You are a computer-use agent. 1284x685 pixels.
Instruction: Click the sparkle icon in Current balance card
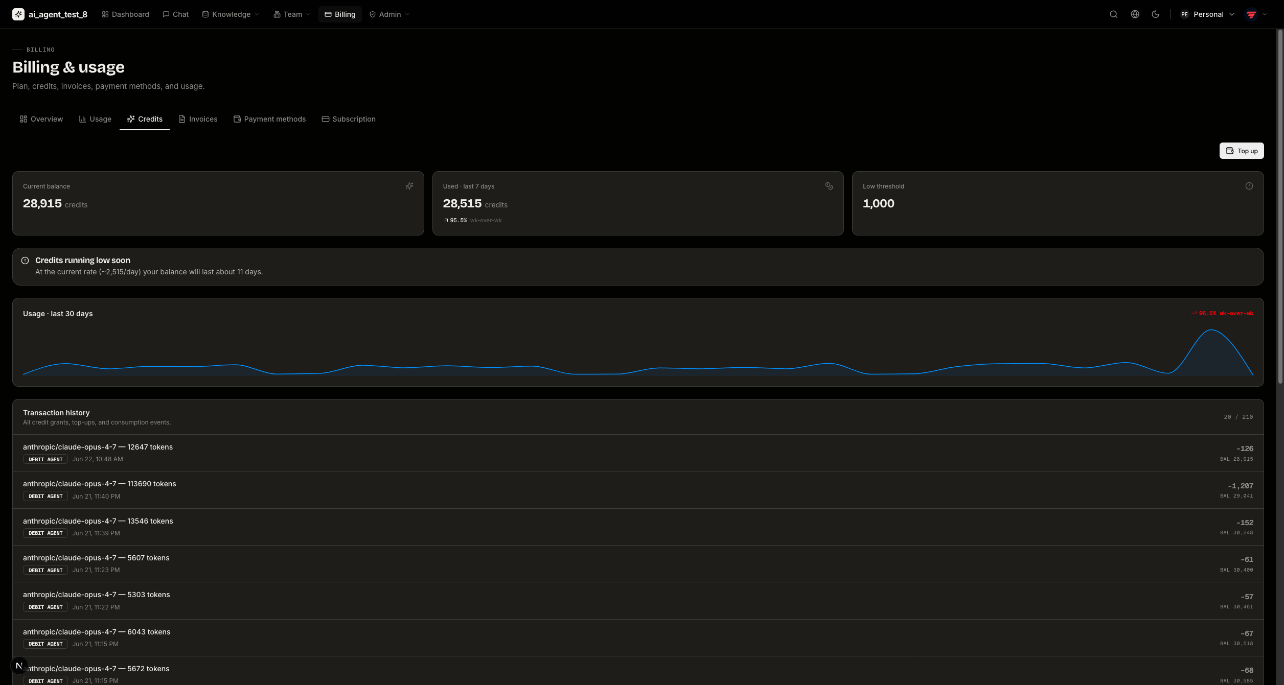tap(409, 186)
